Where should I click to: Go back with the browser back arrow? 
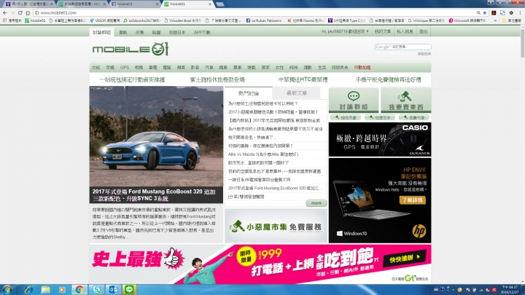[x=4, y=12]
